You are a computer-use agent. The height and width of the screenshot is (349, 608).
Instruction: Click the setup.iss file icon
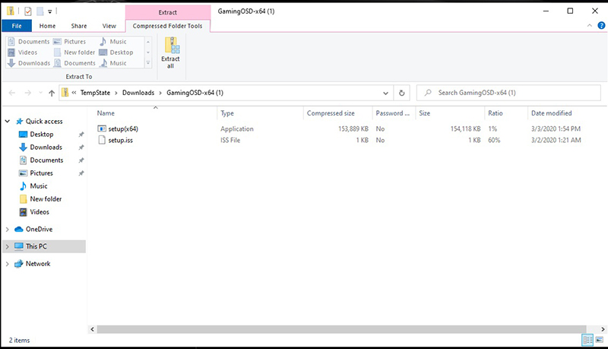[102, 140]
